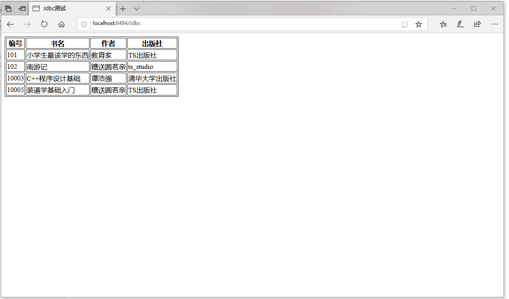Open Settings and more via the ellipsis icon
This screenshot has height=299, width=509.
494,24
